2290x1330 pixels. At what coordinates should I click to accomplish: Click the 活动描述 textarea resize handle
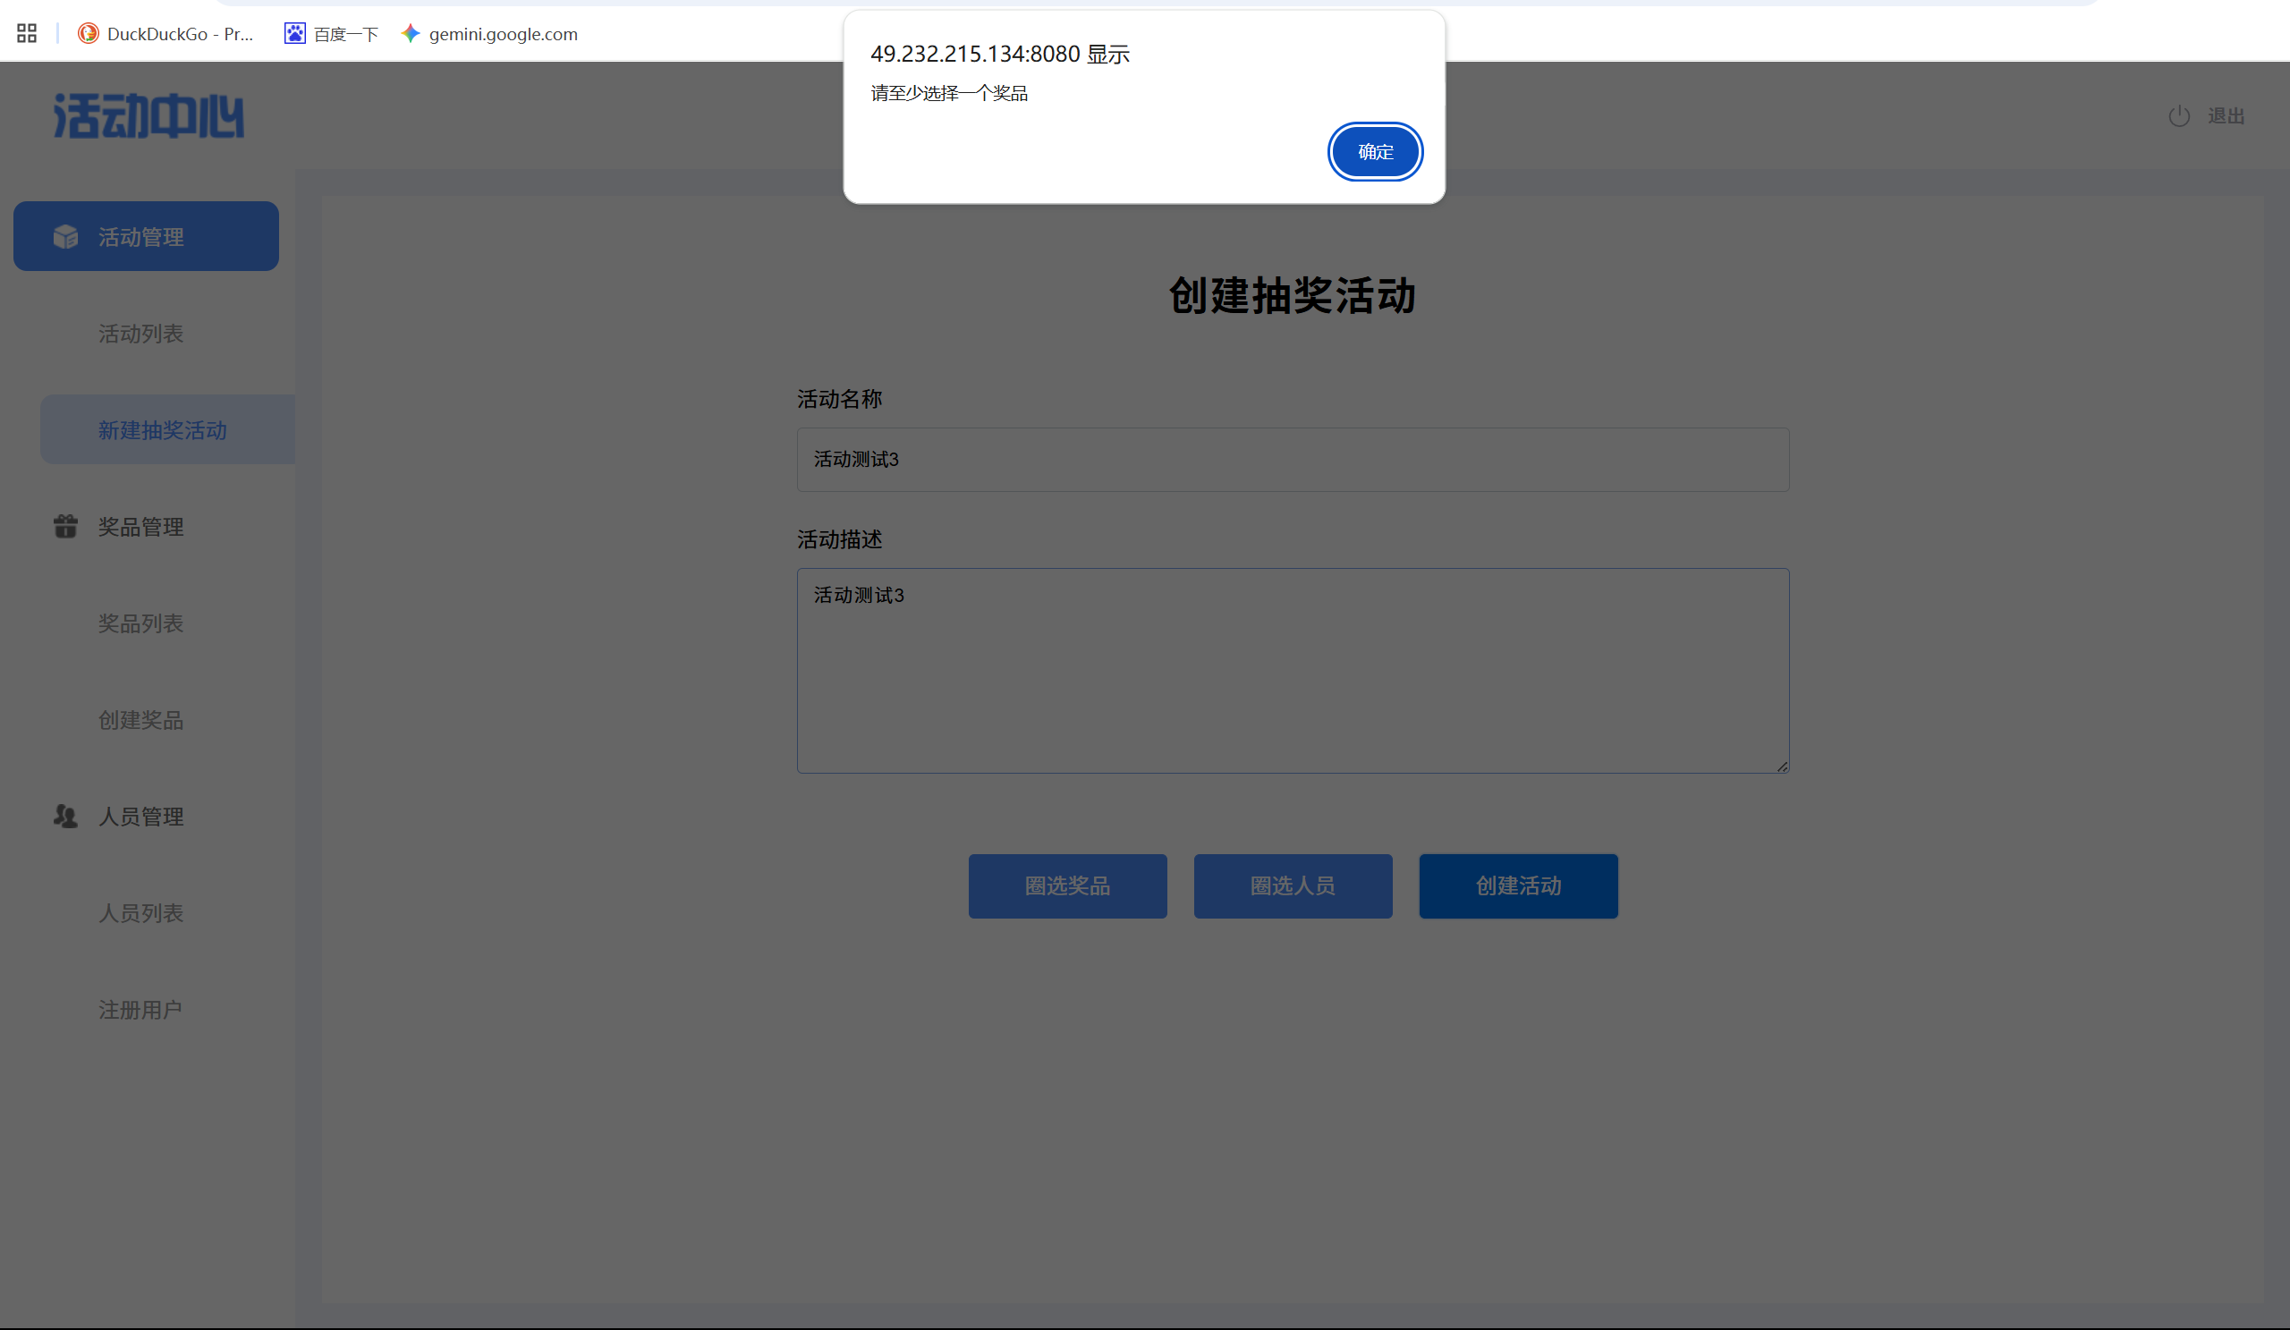1782,767
